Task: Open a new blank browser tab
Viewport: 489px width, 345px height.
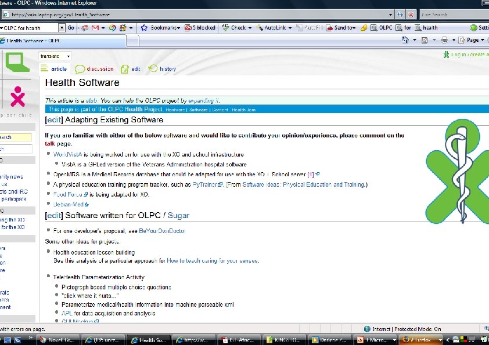Action: point(133,41)
